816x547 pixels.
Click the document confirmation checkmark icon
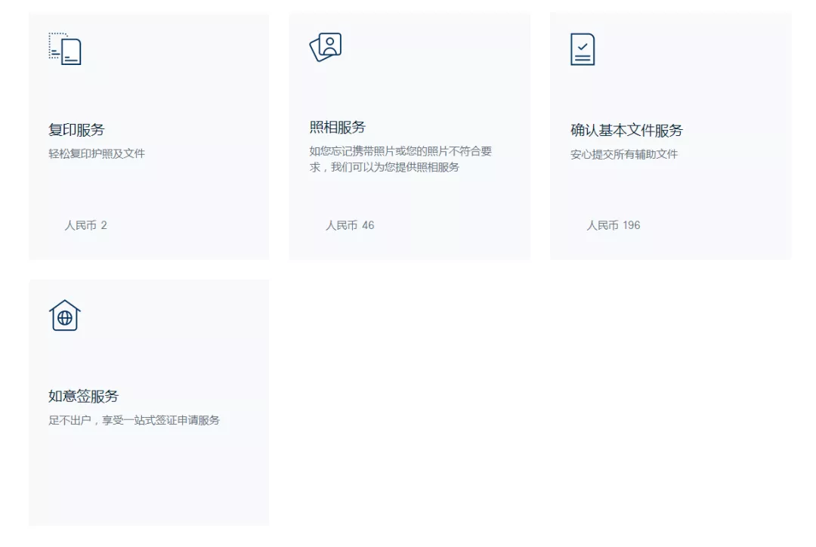[x=583, y=49]
